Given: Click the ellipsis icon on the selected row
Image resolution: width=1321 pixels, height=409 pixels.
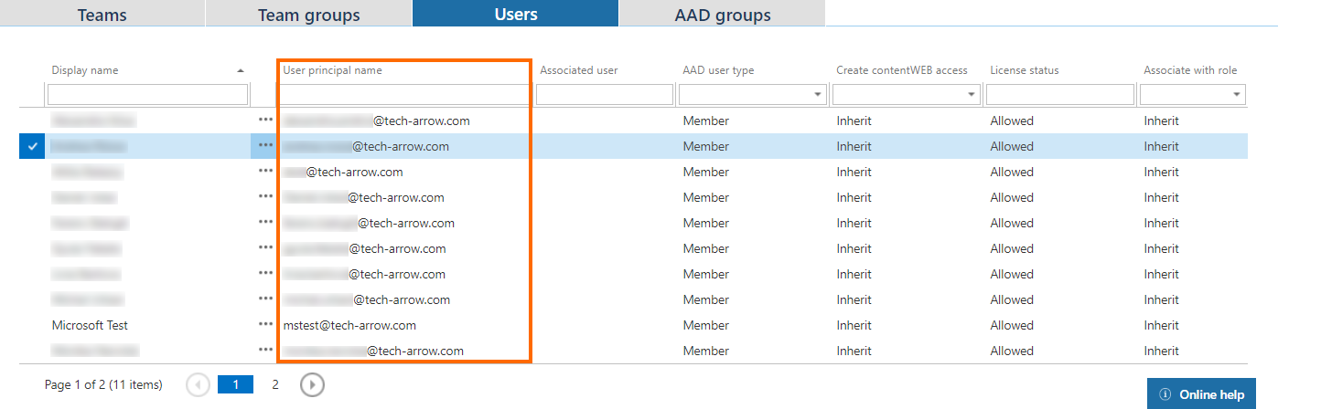Looking at the screenshot, I should [x=265, y=145].
